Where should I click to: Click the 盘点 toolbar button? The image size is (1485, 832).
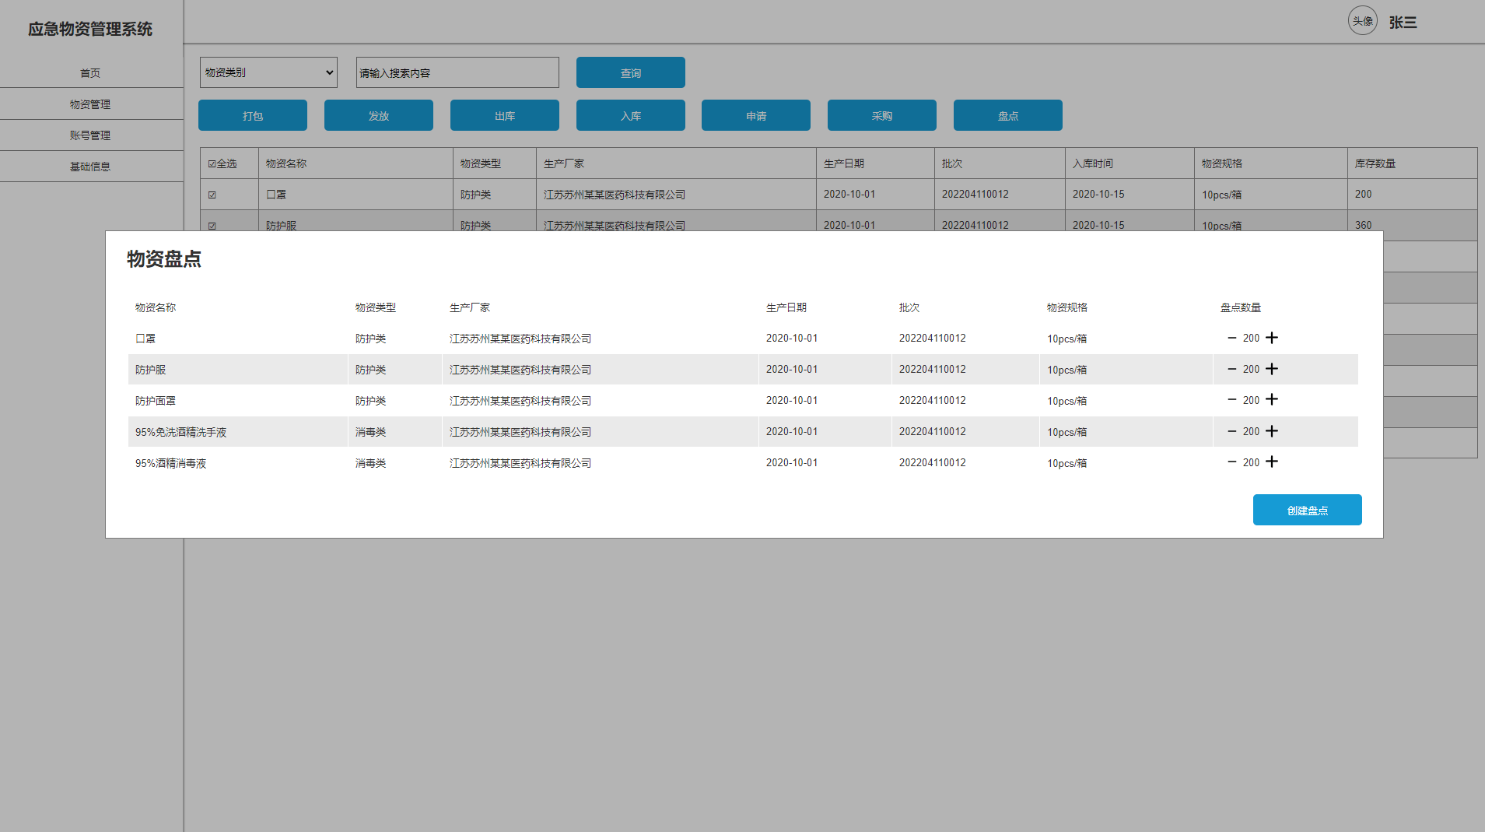tap(1007, 115)
